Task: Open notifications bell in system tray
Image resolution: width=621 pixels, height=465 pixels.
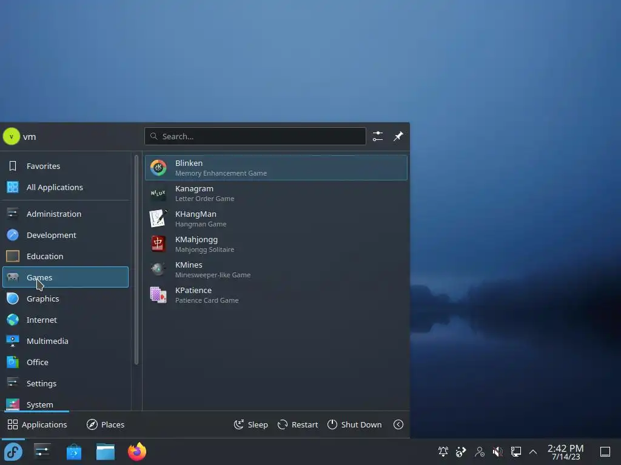Action: 443,452
